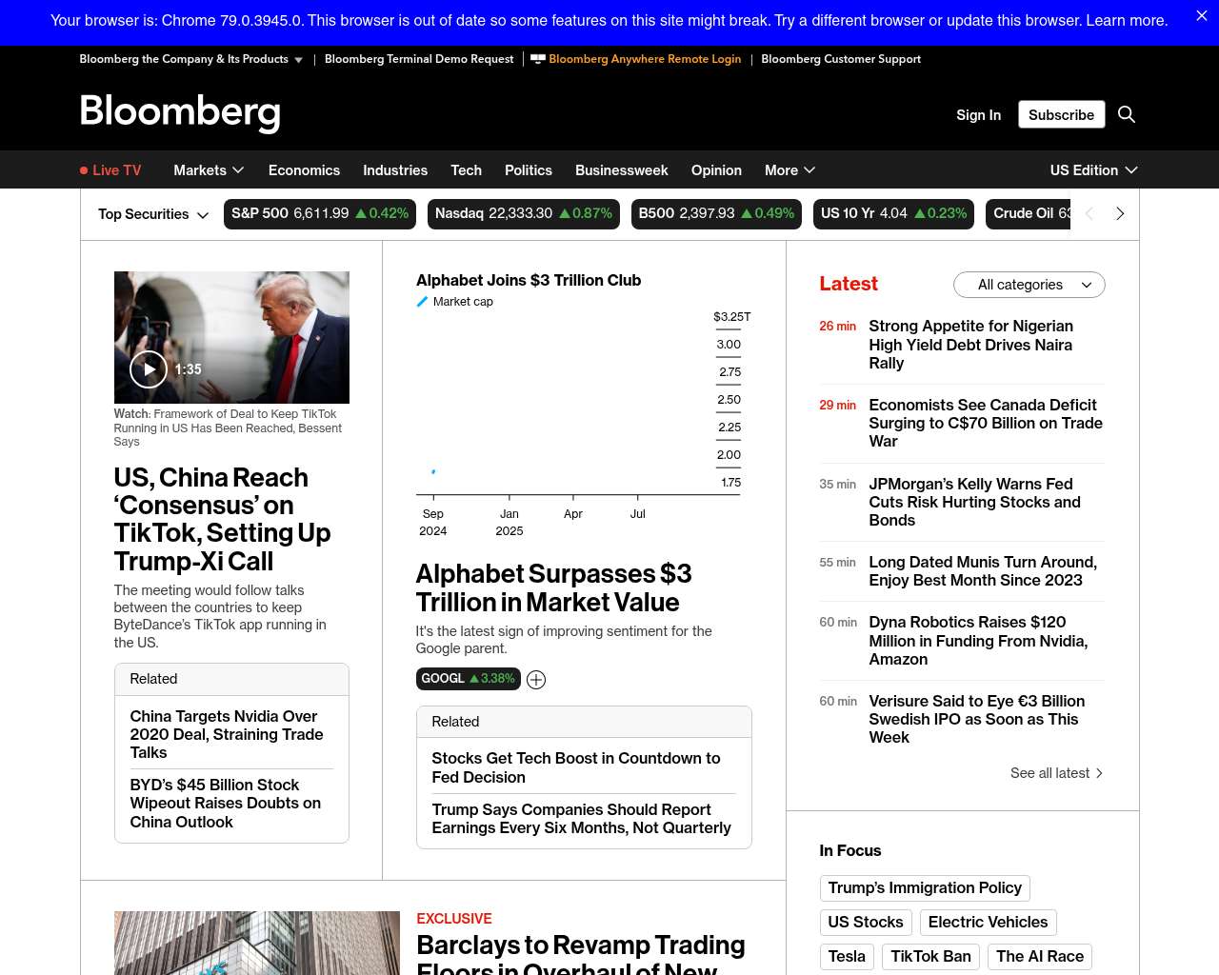This screenshot has height=975, width=1219.
Task: Select the Crude Oil ticker chip
Action: click(1029, 214)
